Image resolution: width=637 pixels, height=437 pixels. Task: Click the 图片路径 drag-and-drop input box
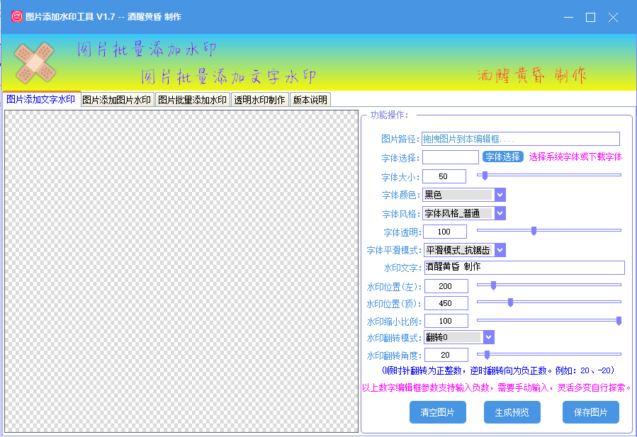[x=521, y=138]
